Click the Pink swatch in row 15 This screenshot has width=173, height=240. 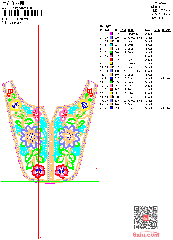[x=111, y=86]
